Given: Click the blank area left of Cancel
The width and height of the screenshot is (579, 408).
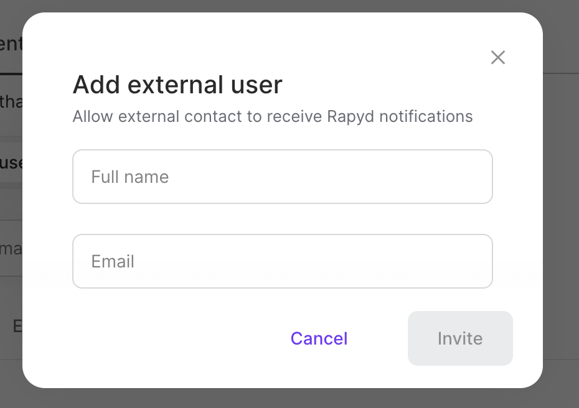Looking at the screenshot, I should click(x=174, y=338).
